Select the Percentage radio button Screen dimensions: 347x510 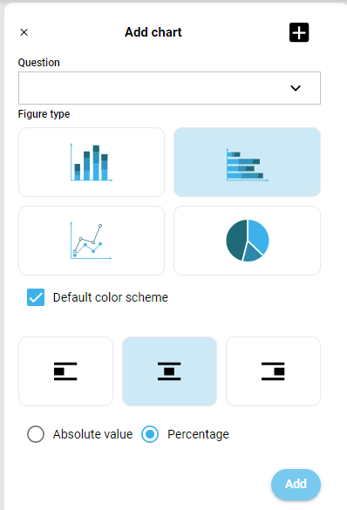150,434
